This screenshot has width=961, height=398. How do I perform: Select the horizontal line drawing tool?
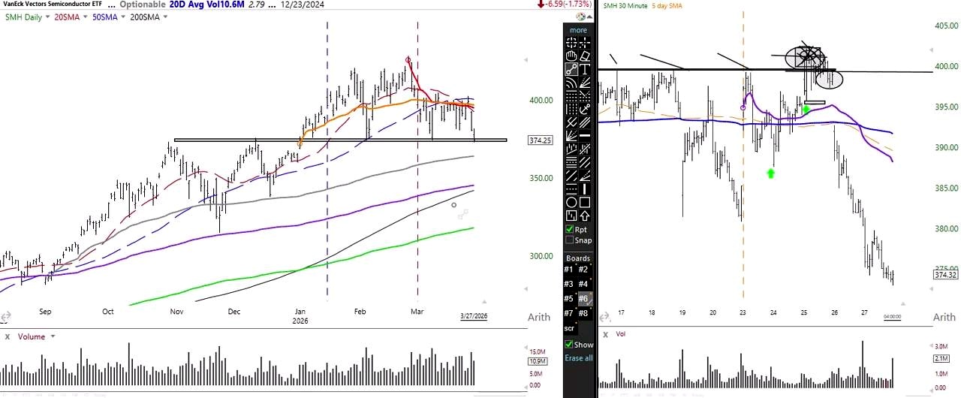pos(584,135)
